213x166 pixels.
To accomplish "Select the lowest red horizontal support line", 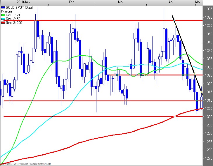I will point(88,116).
